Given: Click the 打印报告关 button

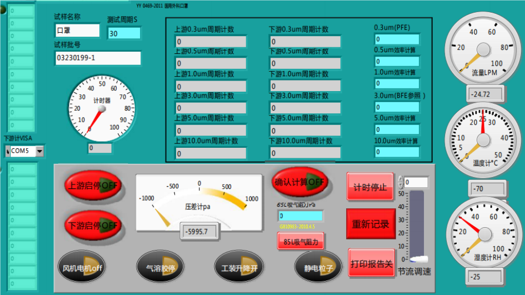Looking at the screenshot, I should 371,263.
